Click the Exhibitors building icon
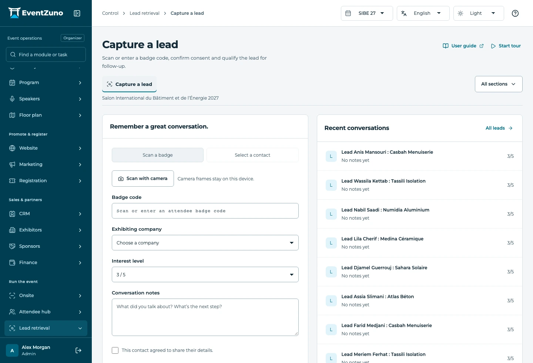Image resolution: width=533 pixels, height=363 pixels. coord(12,230)
